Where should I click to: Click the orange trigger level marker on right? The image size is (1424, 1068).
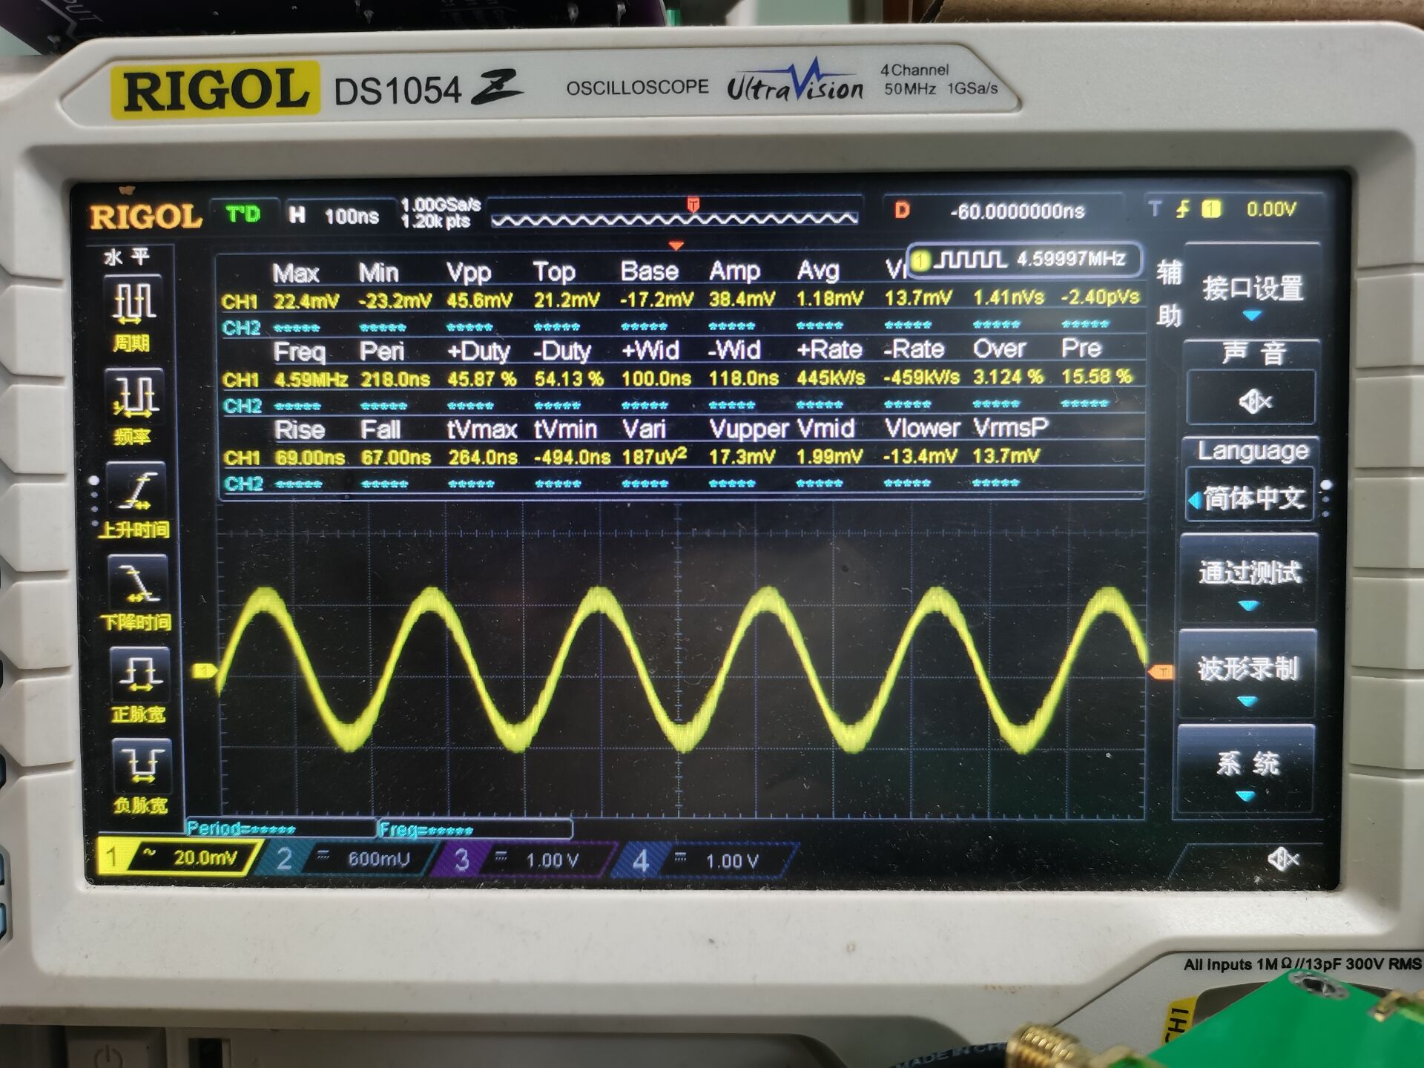click(1161, 672)
